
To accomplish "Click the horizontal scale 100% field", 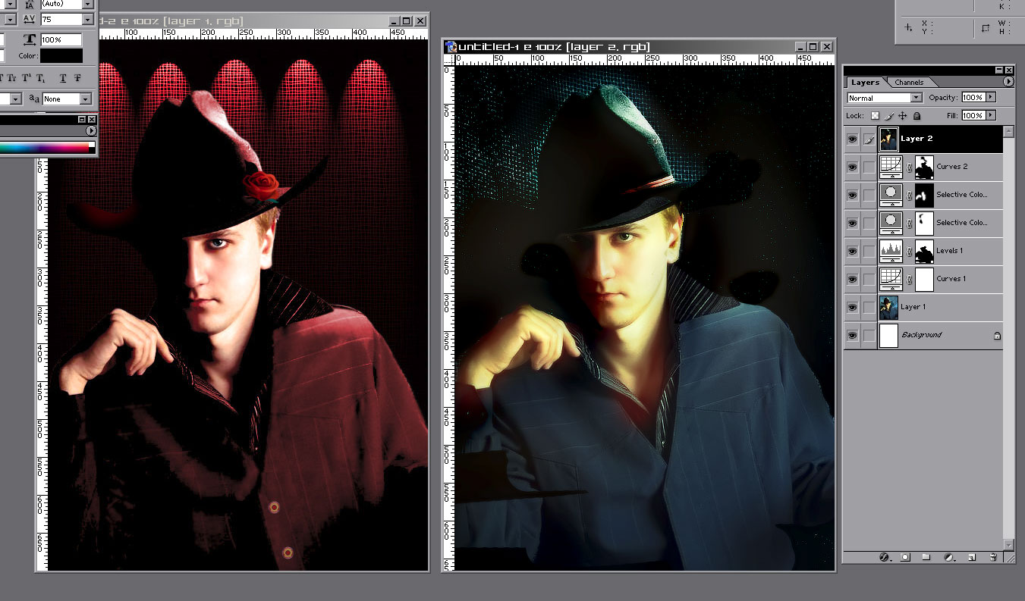I will coord(61,39).
